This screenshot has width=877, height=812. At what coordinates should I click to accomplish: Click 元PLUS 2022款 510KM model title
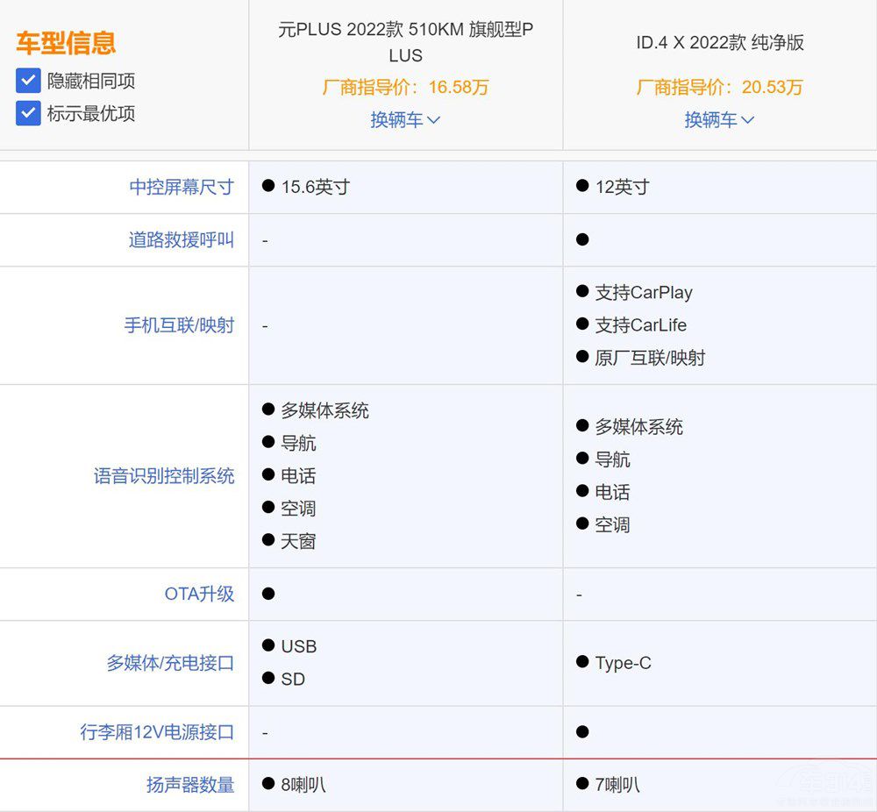coord(405,42)
